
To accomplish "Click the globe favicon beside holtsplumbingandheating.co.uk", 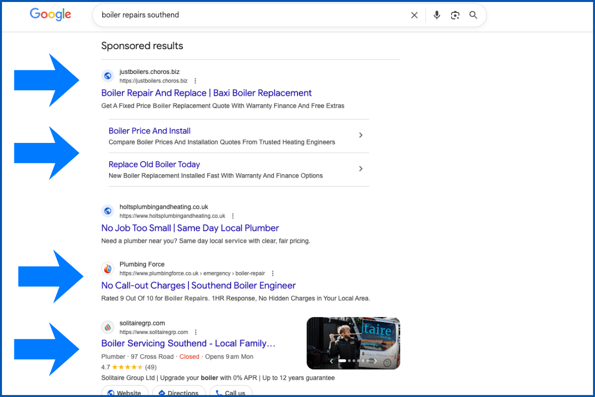I will pyautogui.click(x=108, y=210).
